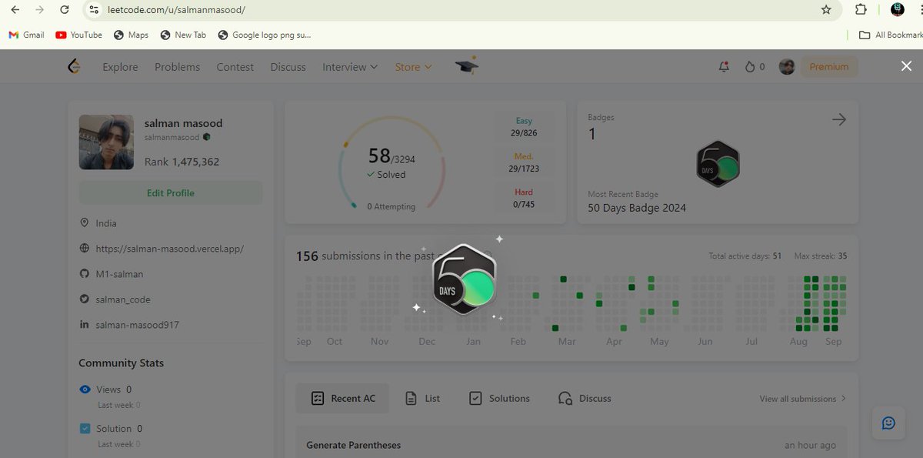The image size is (923, 458).
Task: Open LinkedIn link salman-masood917
Action: point(137,325)
